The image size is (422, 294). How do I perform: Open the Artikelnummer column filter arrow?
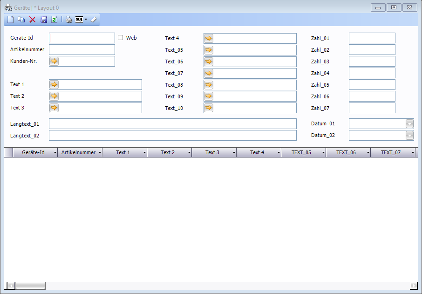pos(100,153)
